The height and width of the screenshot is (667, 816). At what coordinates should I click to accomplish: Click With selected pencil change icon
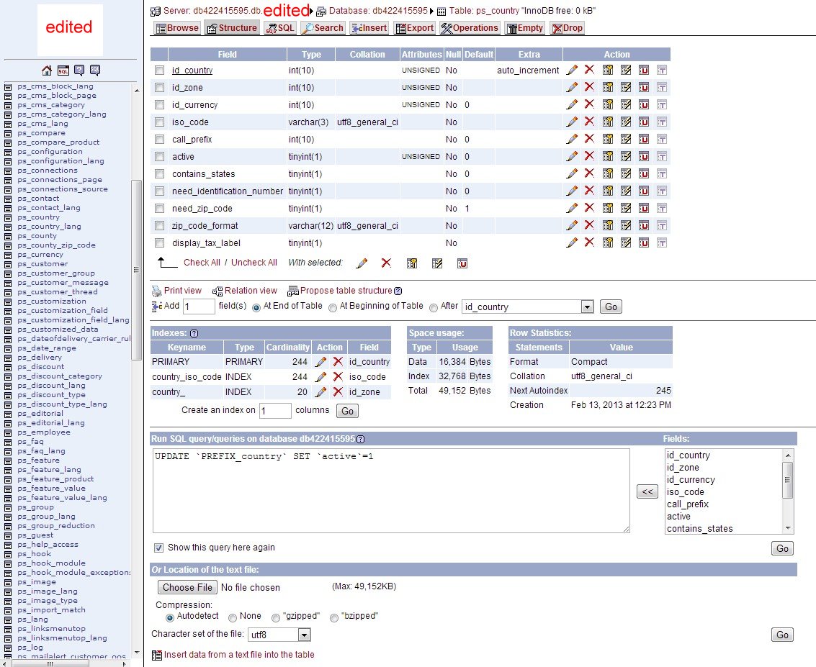pos(362,263)
